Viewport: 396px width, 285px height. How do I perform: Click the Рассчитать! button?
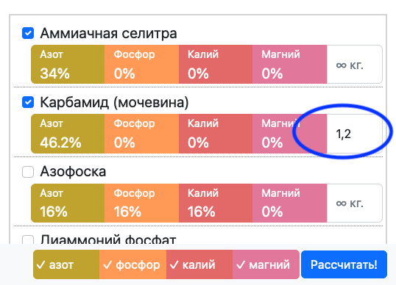344,264
